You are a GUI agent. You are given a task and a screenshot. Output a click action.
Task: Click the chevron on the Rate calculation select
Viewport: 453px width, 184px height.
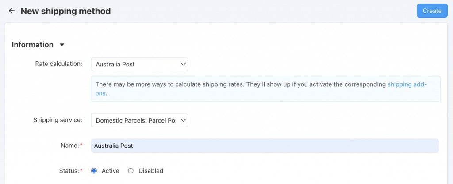183,64
